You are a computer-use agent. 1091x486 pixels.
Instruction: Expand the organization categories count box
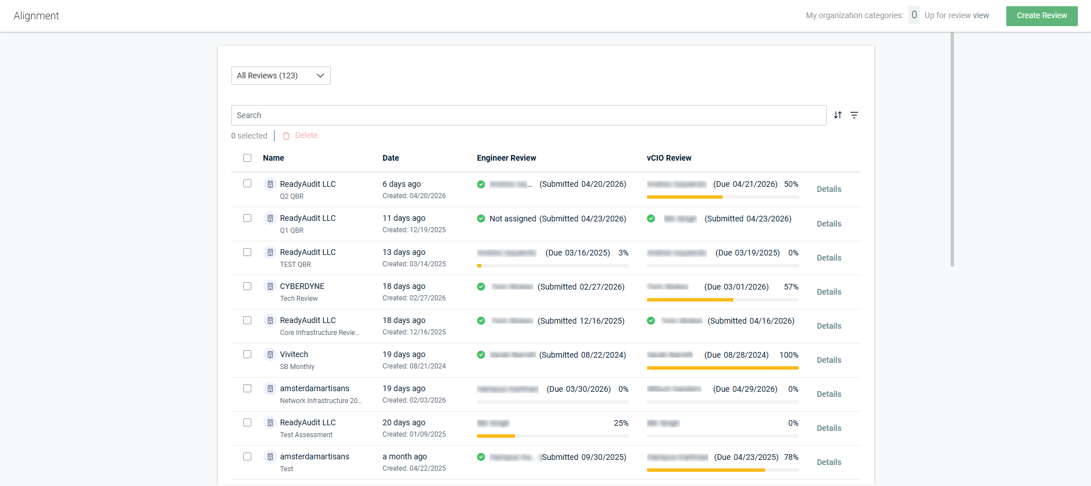[914, 15]
